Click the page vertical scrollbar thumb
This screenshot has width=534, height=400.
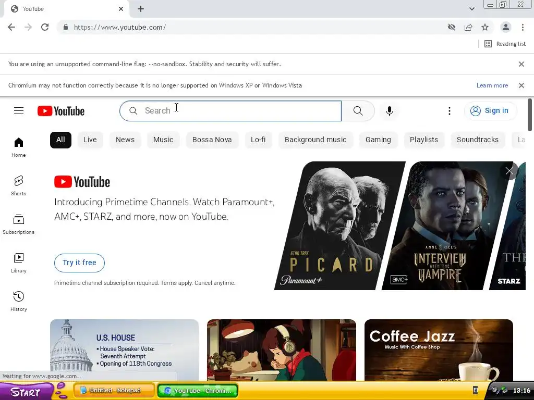pyautogui.click(x=530, y=115)
